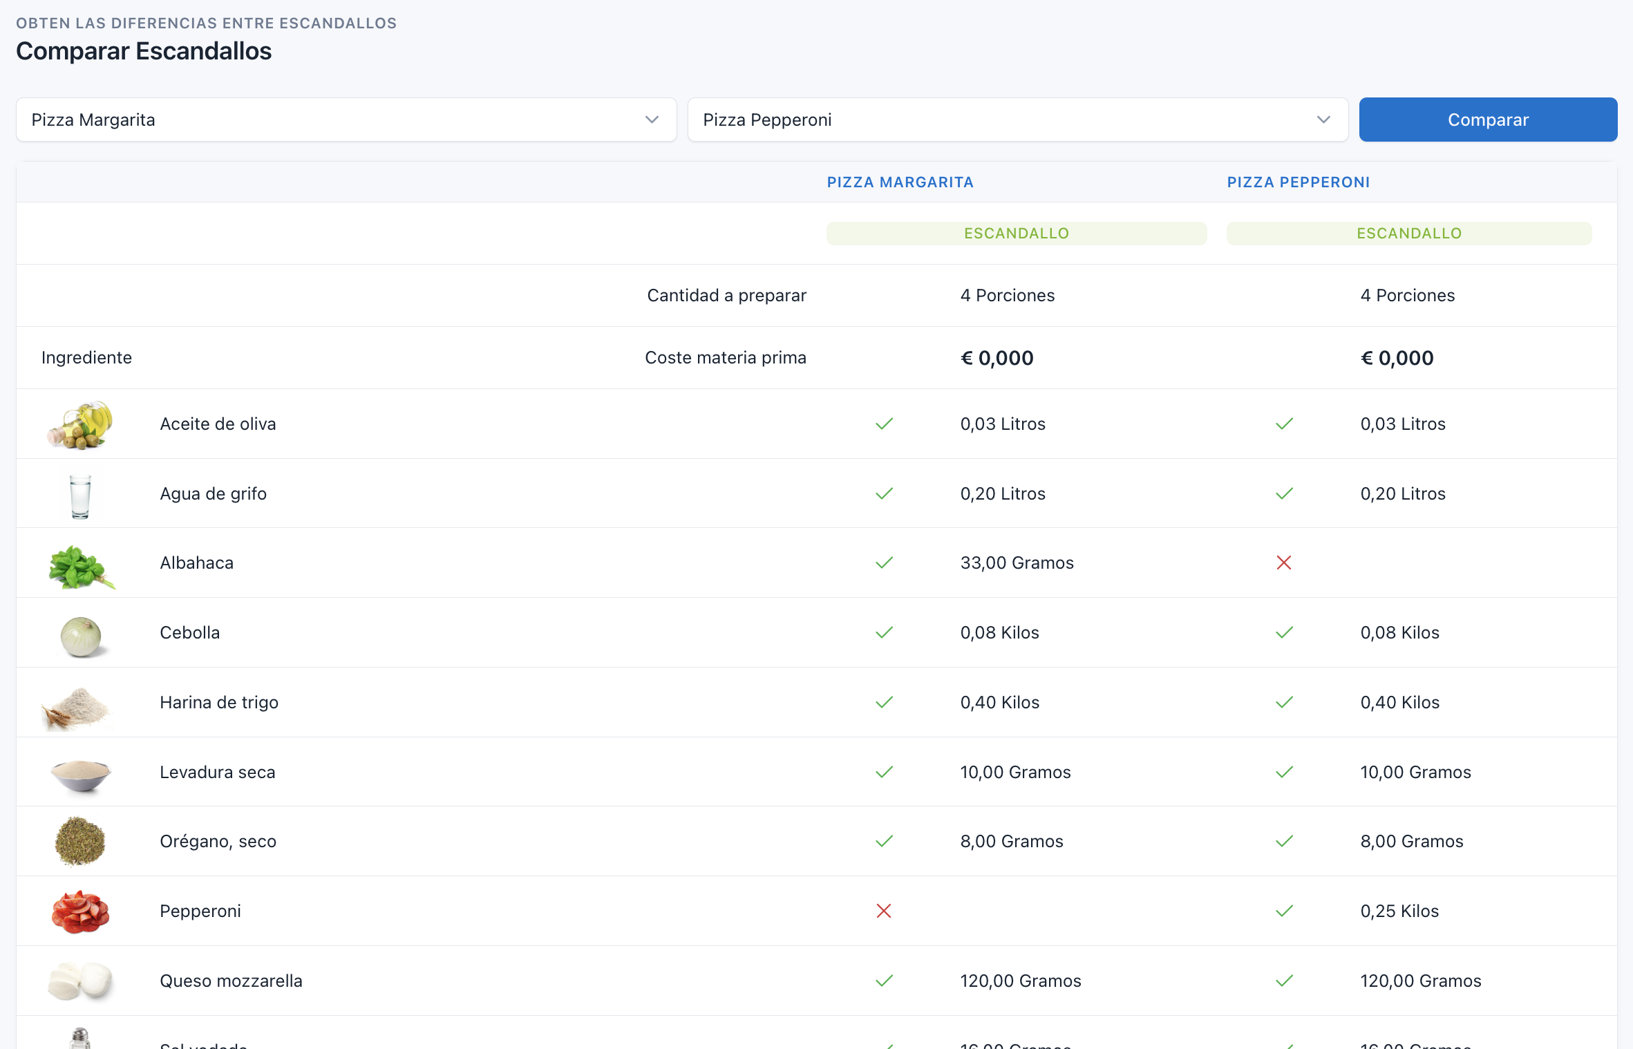Viewport: 1633px width, 1049px height.
Task: Click Margarita's green check for Aceite de oliva
Action: tap(884, 424)
